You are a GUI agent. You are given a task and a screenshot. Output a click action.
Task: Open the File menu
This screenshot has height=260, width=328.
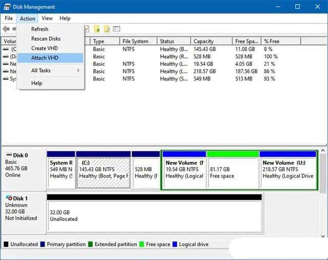click(9, 18)
